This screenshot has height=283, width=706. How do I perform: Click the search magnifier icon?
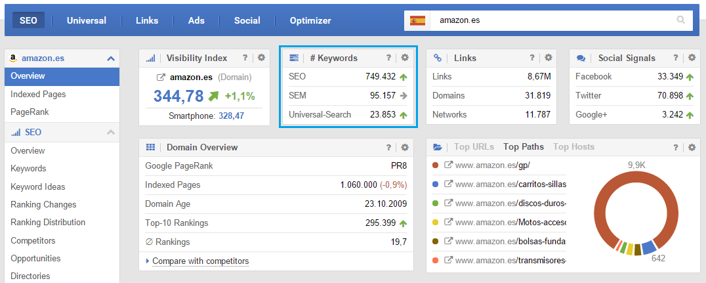[680, 20]
